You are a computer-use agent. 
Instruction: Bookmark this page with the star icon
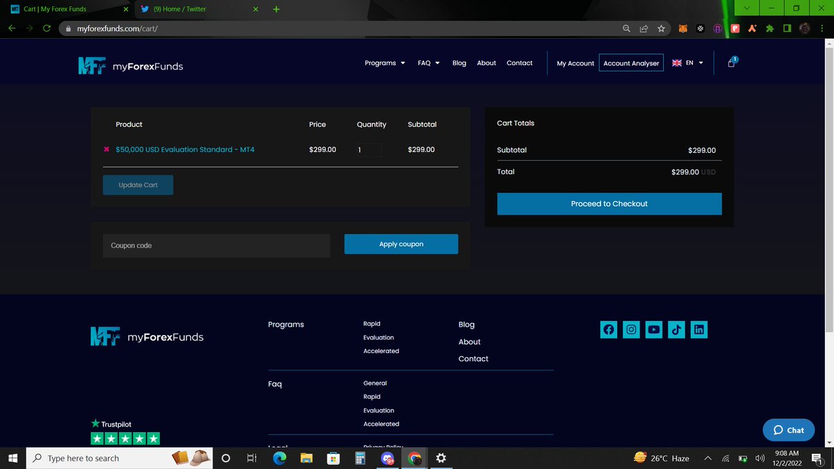pyautogui.click(x=662, y=28)
